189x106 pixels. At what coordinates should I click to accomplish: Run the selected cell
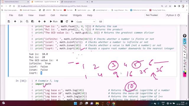click(54, 21)
